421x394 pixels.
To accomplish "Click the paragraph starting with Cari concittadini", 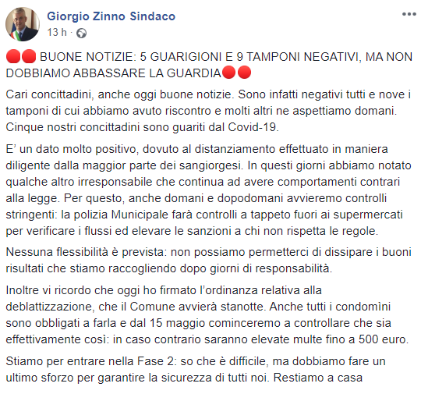I will tap(208, 111).
